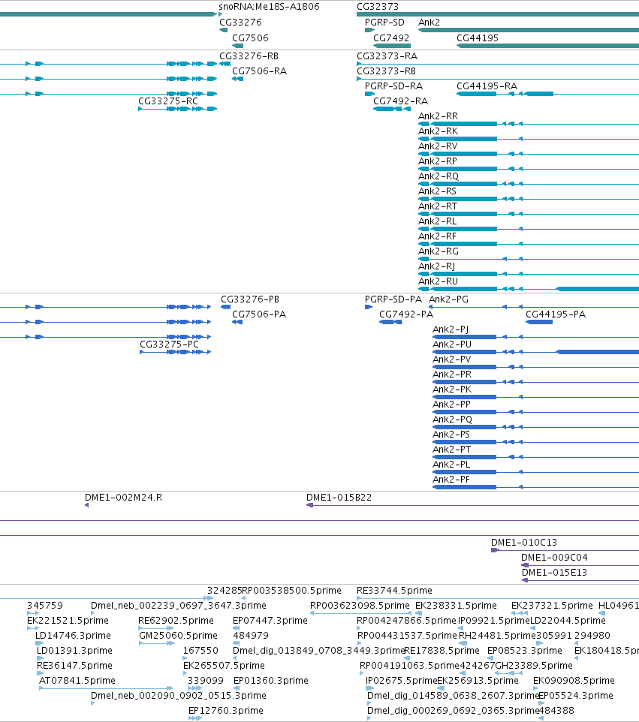
Task: Select the Ank2-PJ protein label
Action: tap(451, 329)
